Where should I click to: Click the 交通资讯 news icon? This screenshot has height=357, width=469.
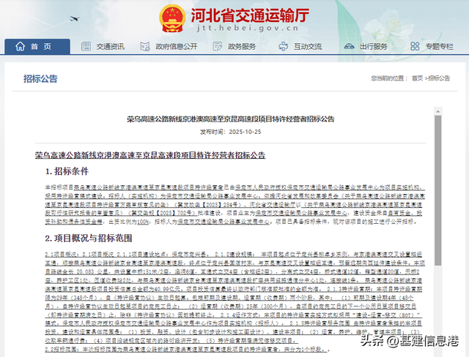point(86,46)
